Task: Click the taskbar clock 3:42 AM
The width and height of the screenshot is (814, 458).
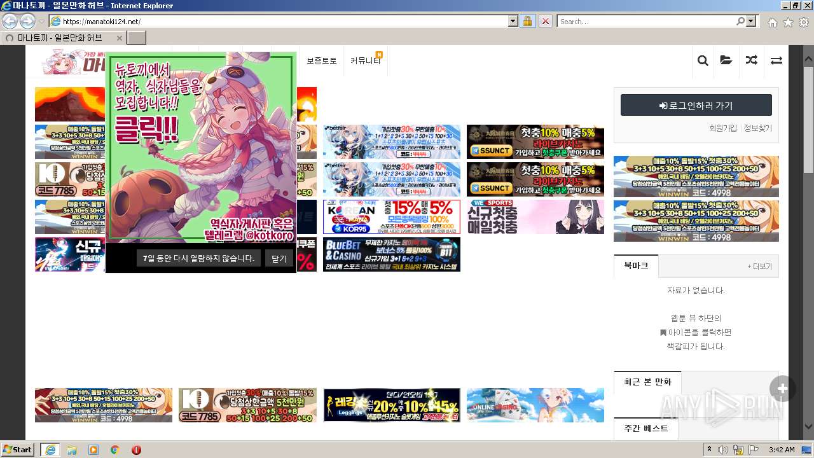Action: 782,450
